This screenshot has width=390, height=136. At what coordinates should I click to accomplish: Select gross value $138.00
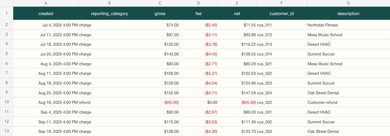[160, 131]
